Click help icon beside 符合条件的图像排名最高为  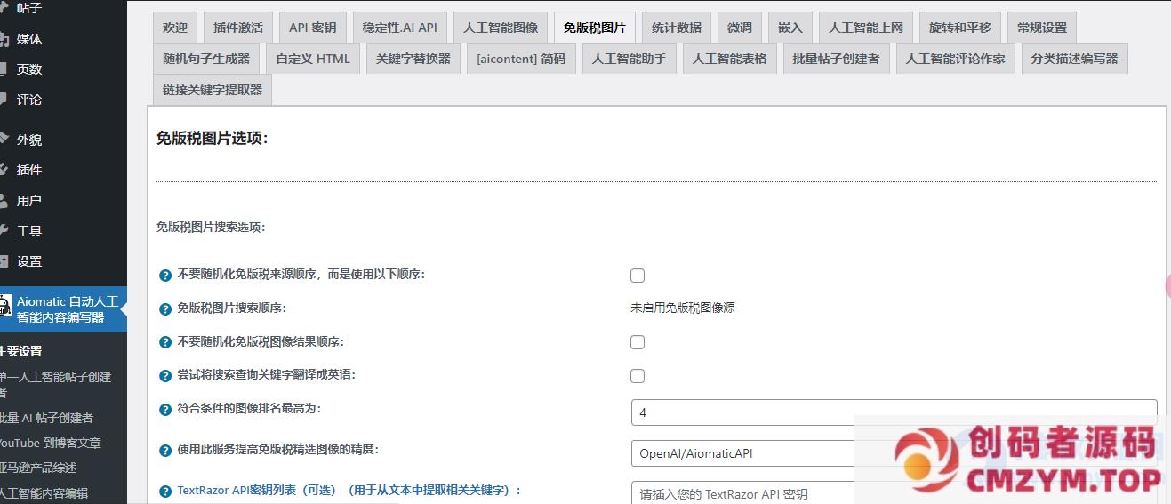(164, 410)
